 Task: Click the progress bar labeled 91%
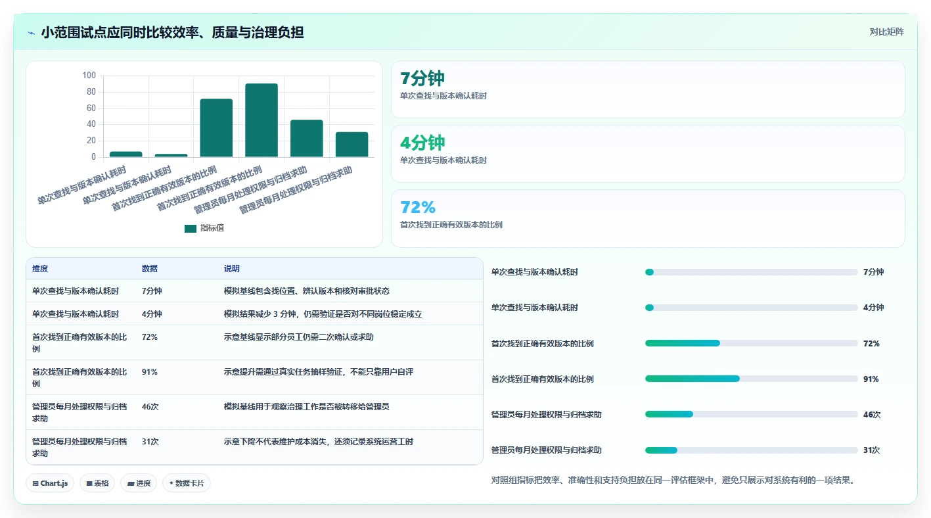pos(752,379)
